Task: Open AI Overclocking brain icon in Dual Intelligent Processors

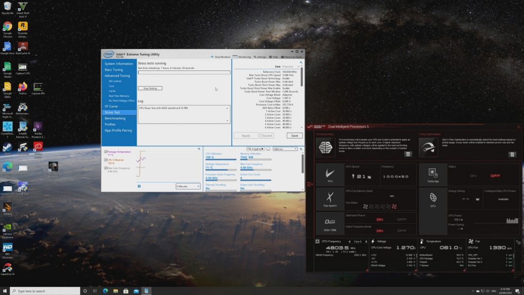Action: [x=325, y=147]
